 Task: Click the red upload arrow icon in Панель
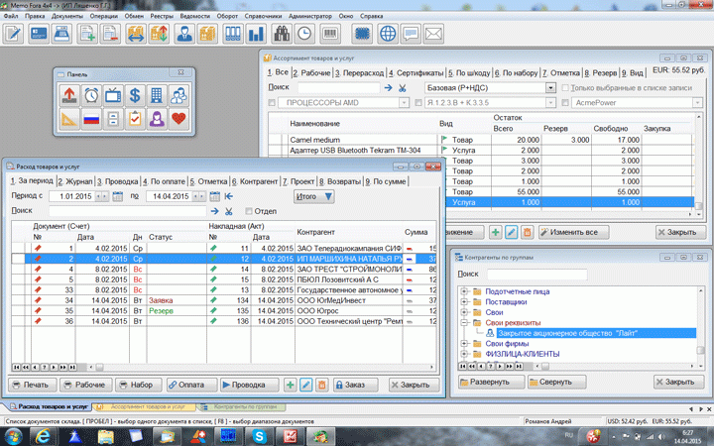coord(69,95)
